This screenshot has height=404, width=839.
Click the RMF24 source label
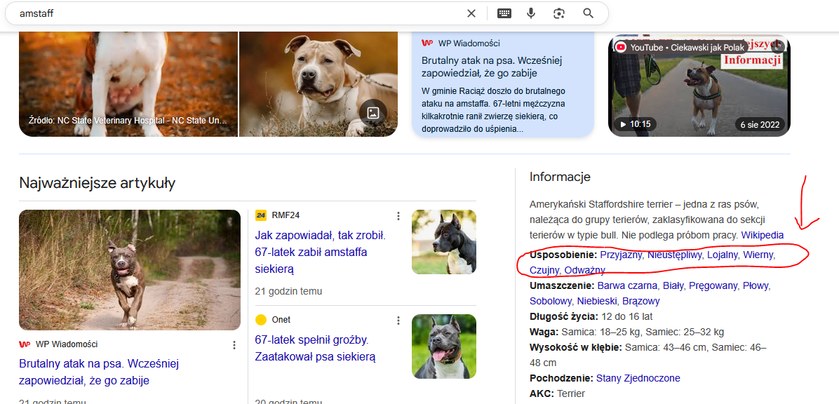286,215
